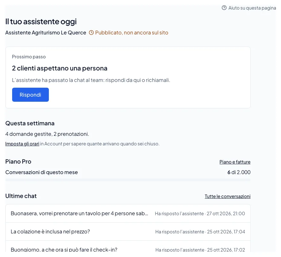This screenshot has width=281, height=257.
Task: Click the monthly conversations progress bar
Action: [128, 180]
